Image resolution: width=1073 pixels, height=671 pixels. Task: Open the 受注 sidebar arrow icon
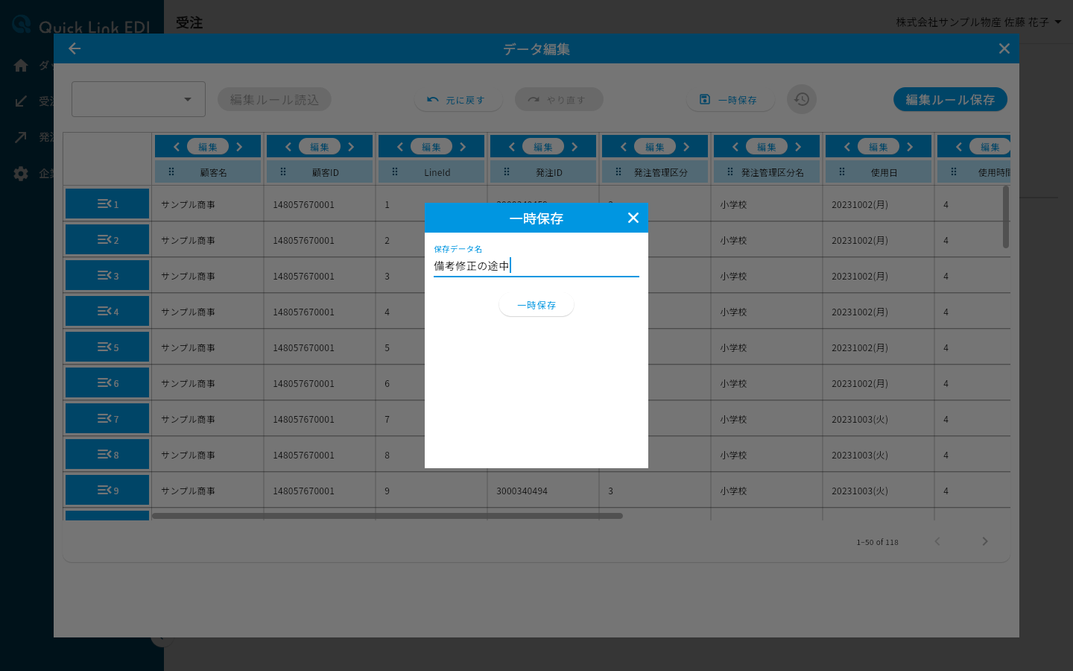click(21, 101)
